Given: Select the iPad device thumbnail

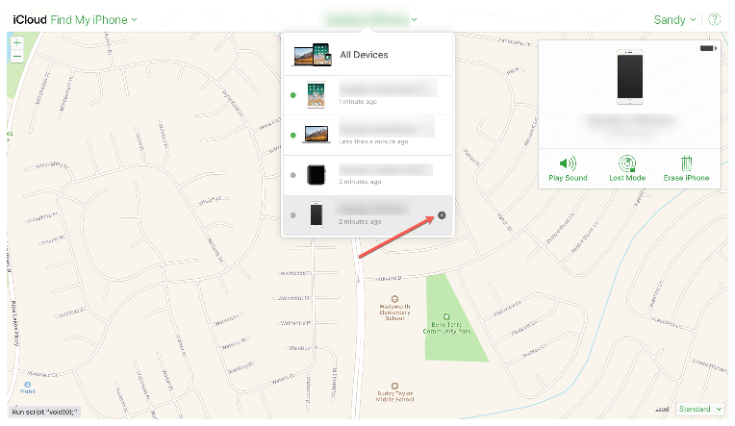Looking at the screenshot, I should coord(316,95).
